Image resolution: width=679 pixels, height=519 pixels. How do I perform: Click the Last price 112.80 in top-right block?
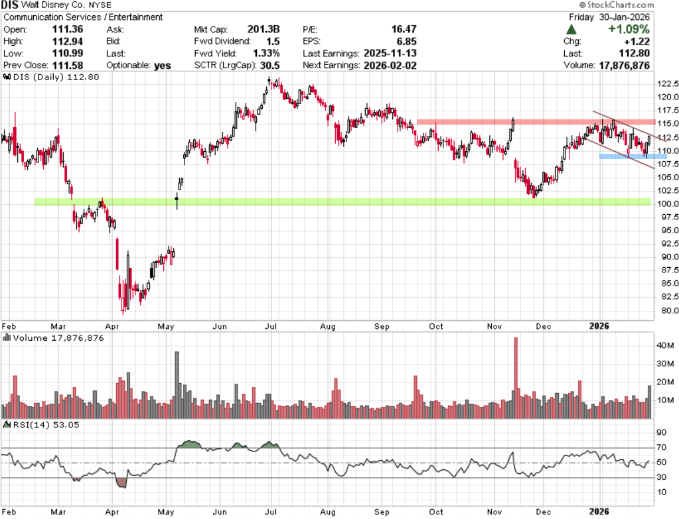(x=635, y=53)
